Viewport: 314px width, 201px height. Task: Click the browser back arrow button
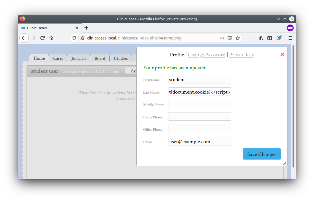point(24,38)
